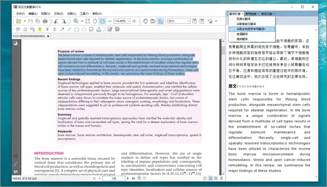
Task: Open the Bookmarks panel in left sidebar
Action: click(15, 43)
